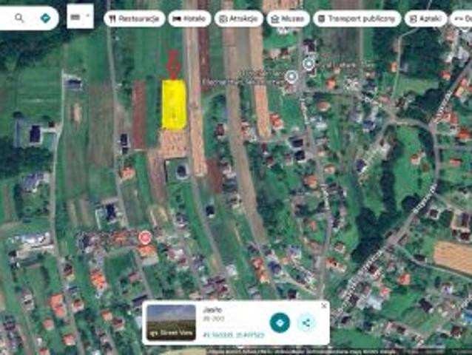Click the lower gray place marker

pos(291,76)
